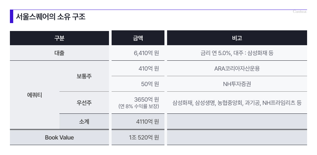317x155 pixels.
Task: Click the 에쿼티 category cell
Action: [x=35, y=95]
